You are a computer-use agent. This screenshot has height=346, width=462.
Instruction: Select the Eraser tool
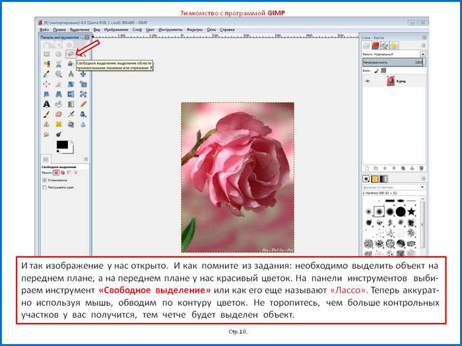pos(59,114)
